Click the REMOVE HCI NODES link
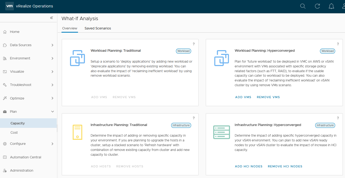345x178 pixels. [x=285, y=166]
